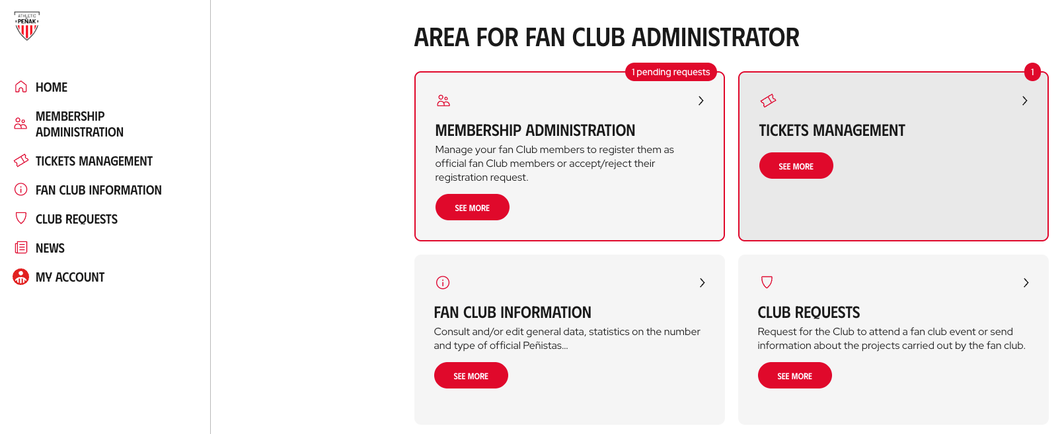Click the red My Account avatar icon
The width and height of the screenshot is (1064, 434).
21,276
